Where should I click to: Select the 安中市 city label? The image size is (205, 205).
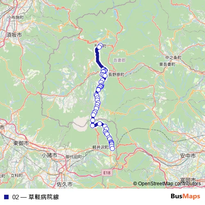(x=188, y=156)
